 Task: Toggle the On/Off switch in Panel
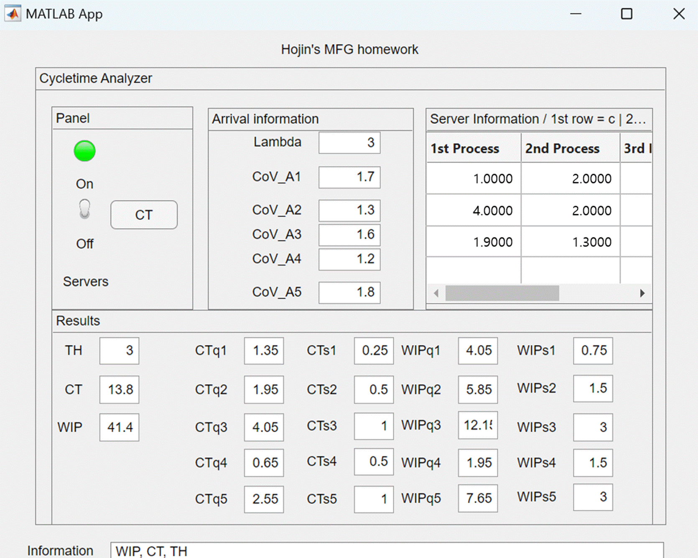(x=84, y=209)
